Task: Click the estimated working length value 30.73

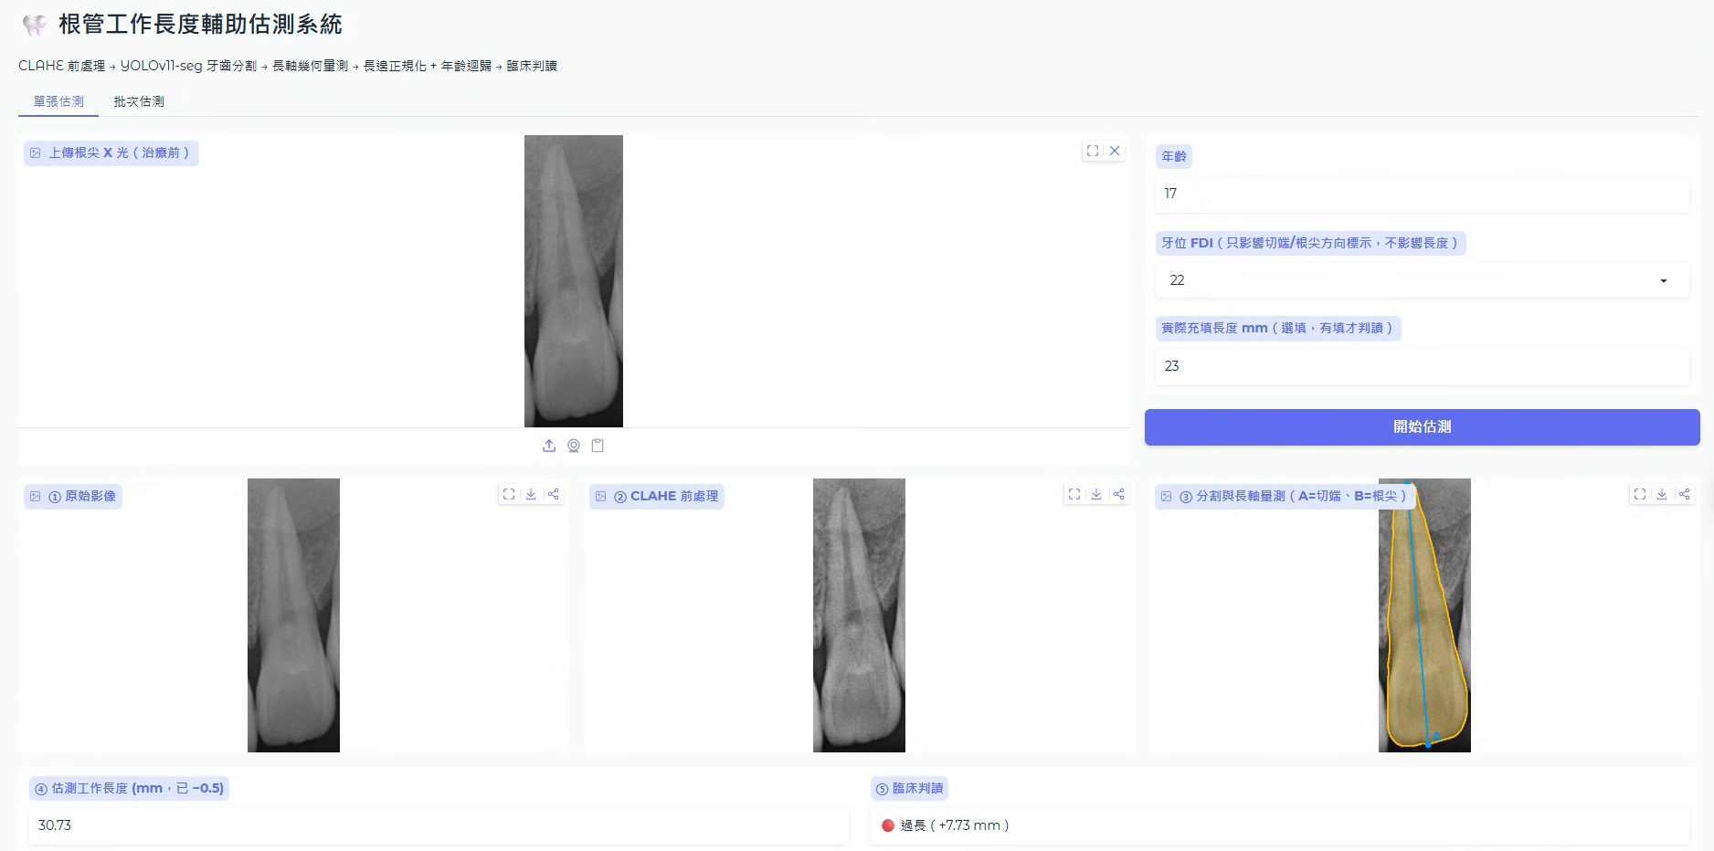Action: coord(439,825)
